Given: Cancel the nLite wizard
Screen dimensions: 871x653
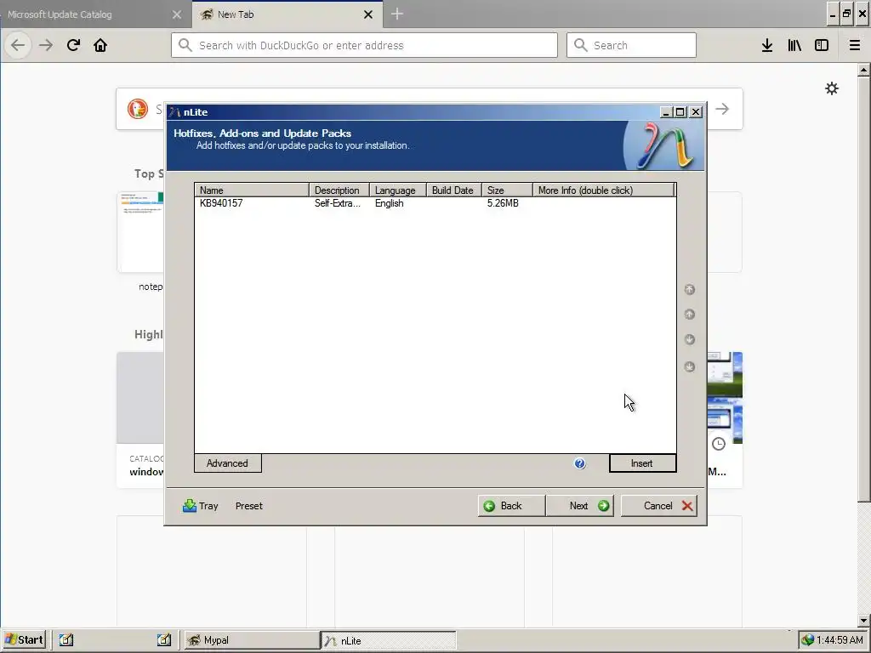Looking at the screenshot, I should click(x=659, y=505).
